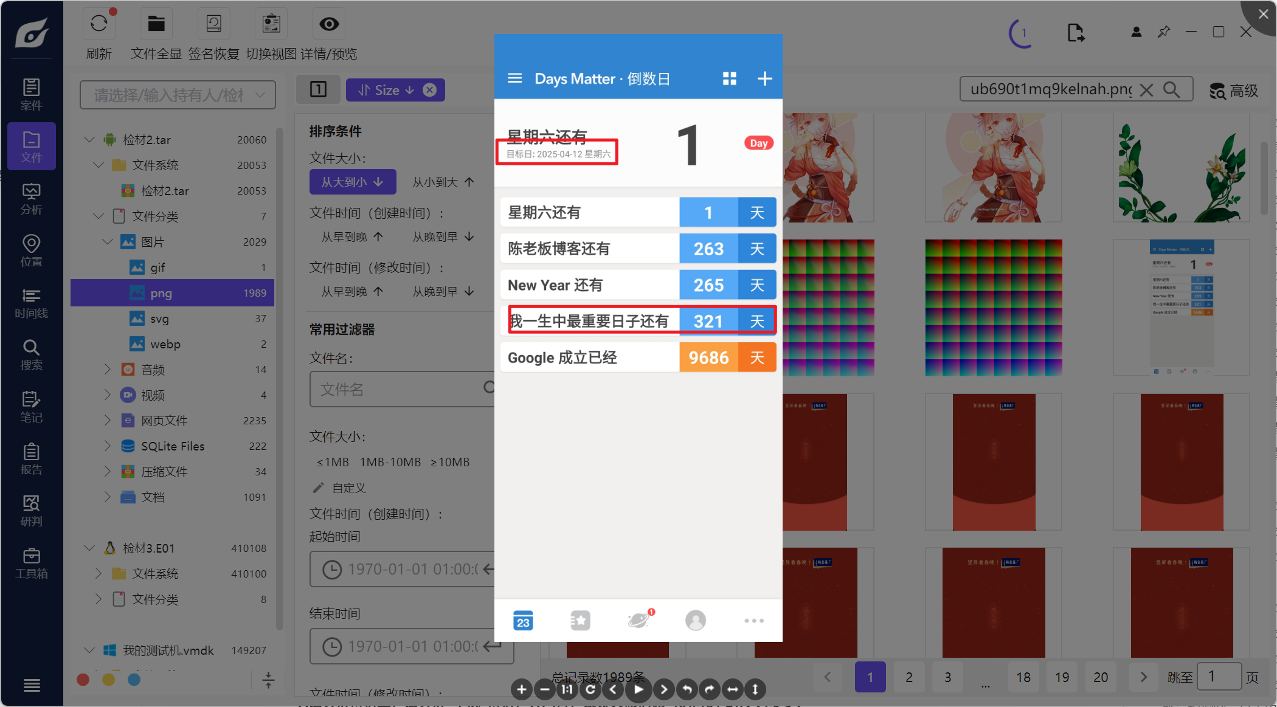Remove the Size sort tag
1277x707 pixels.
coord(430,90)
